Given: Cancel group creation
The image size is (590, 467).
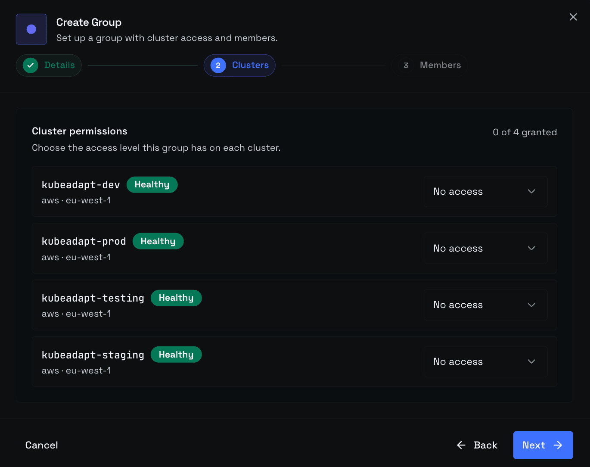Looking at the screenshot, I should [41, 445].
